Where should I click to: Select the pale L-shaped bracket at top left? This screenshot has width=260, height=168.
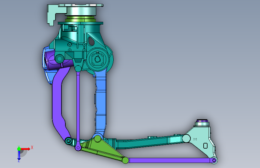[52, 14]
